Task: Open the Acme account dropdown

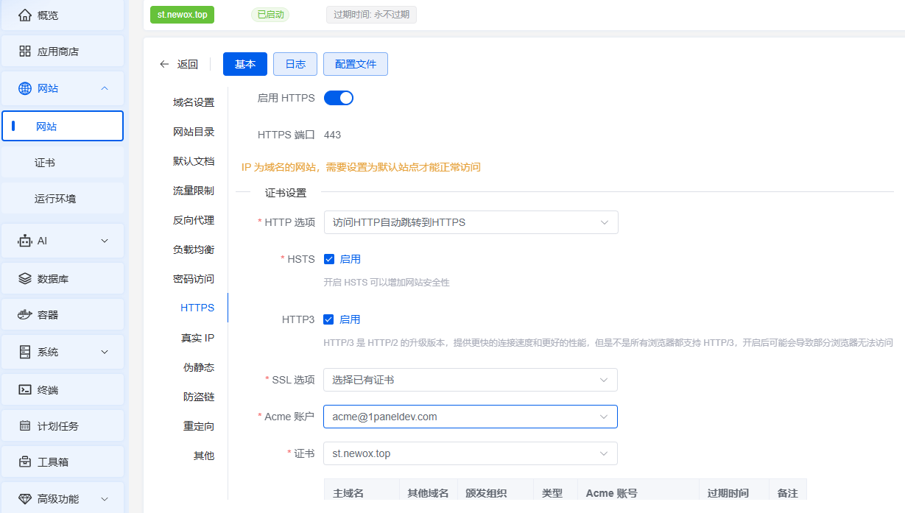Action: click(x=471, y=417)
